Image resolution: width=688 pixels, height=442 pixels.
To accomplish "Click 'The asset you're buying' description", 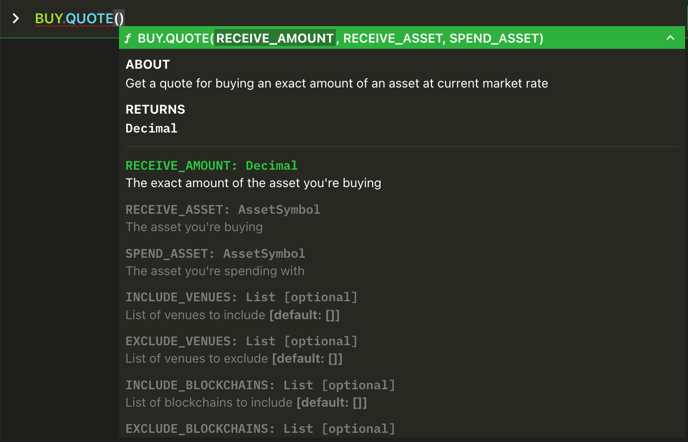I will pyautogui.click(x=194, y=227).
